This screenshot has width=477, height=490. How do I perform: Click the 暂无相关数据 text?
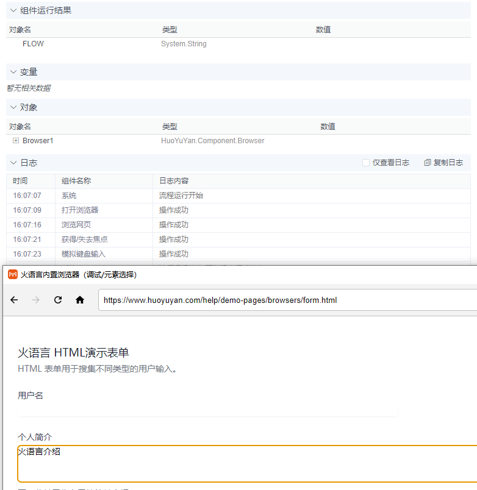click(29, 88)
